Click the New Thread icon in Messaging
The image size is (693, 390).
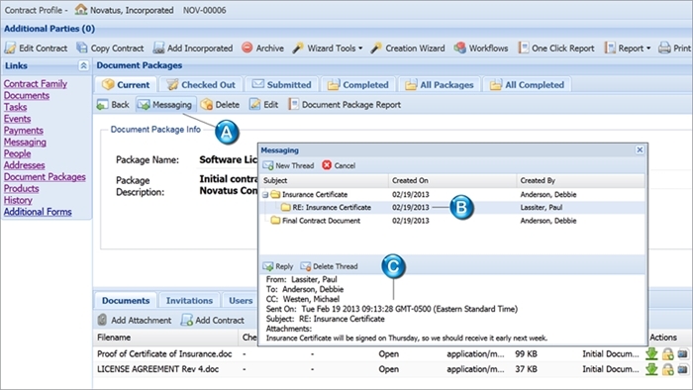tap(268, 165)
